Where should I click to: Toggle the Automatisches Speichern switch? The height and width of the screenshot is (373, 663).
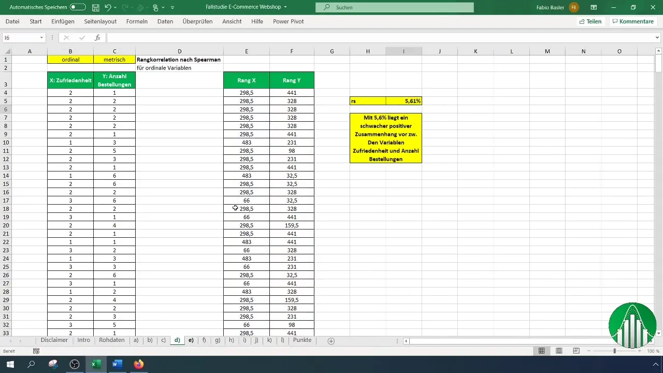pos(78,7)
